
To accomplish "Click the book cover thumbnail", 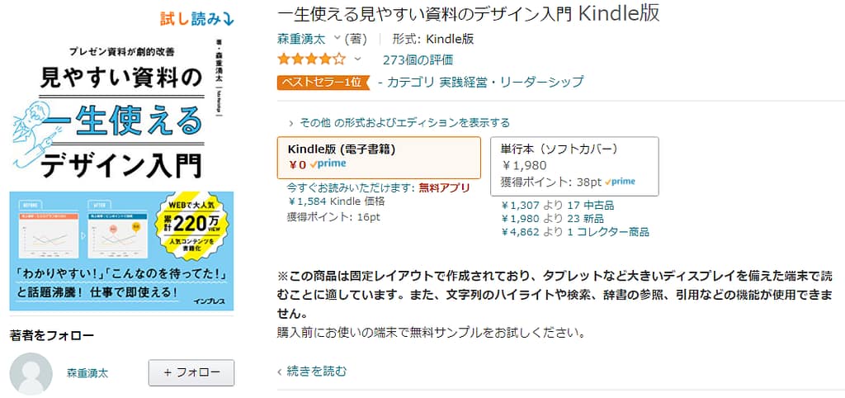I will (x=121, y=169).
